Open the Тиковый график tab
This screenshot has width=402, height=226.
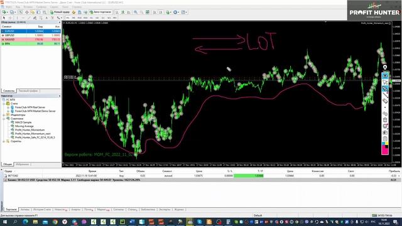pyautogui.click(x=28, y=90)
